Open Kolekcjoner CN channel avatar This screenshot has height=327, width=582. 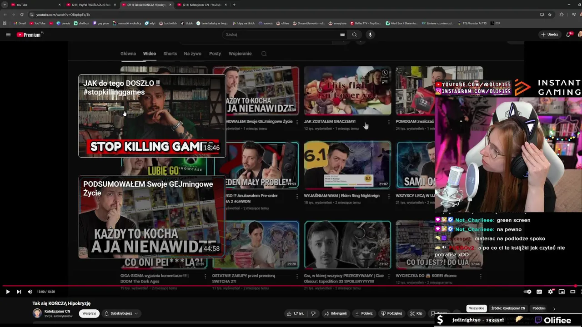(x=37, y=313)
